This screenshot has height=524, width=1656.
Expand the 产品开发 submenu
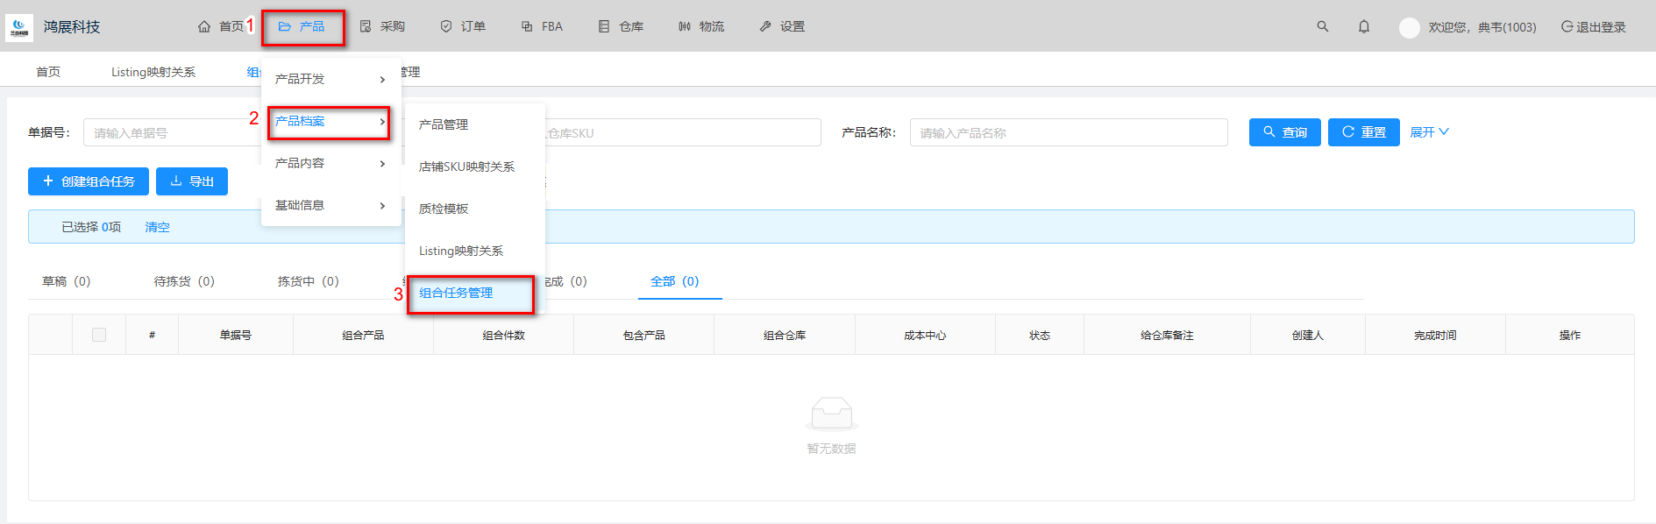(x=330, y=79)
